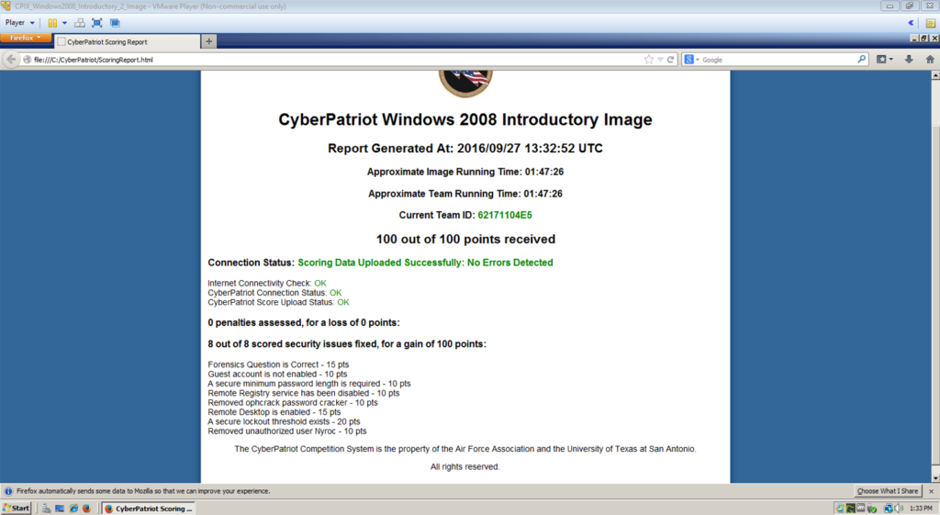The width and height of the screenshot is (940, 515).
Task: Bookmark this page with the star
Action: pyautogui.click(x=649, y=60)
